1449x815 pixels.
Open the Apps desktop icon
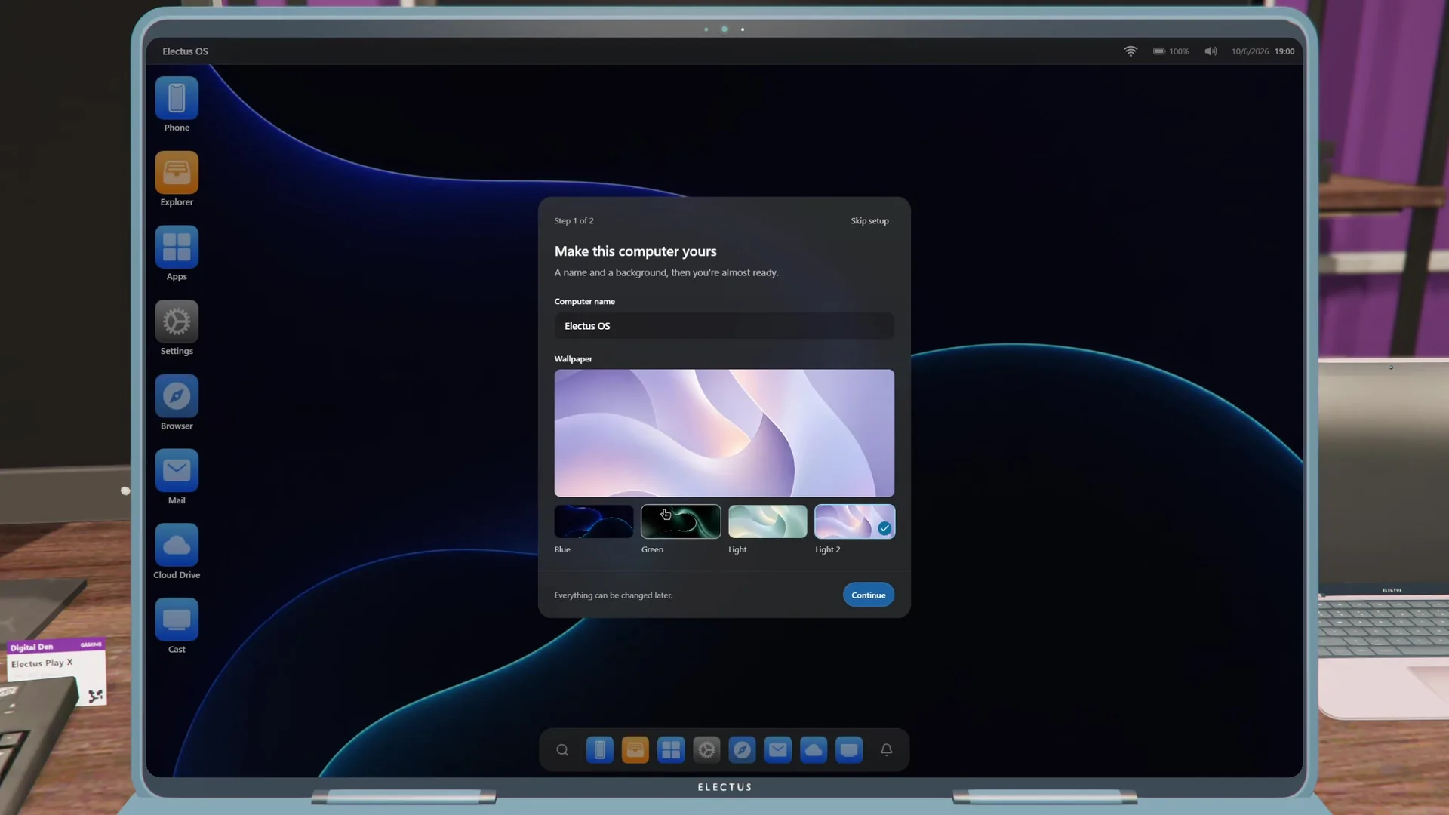[177, 248]
